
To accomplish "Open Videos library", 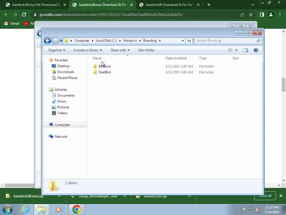I will coord(62,113).
